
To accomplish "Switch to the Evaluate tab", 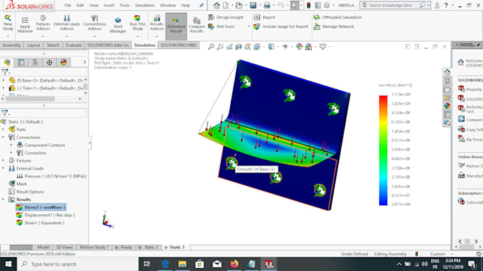I will coord(74,45).
